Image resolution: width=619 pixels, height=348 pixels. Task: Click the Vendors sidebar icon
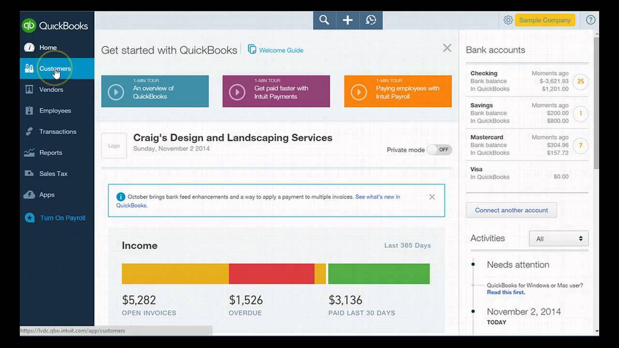(29, 89)
